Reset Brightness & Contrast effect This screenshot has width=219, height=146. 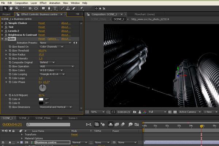pyautogui.click(x=42, y=35)
